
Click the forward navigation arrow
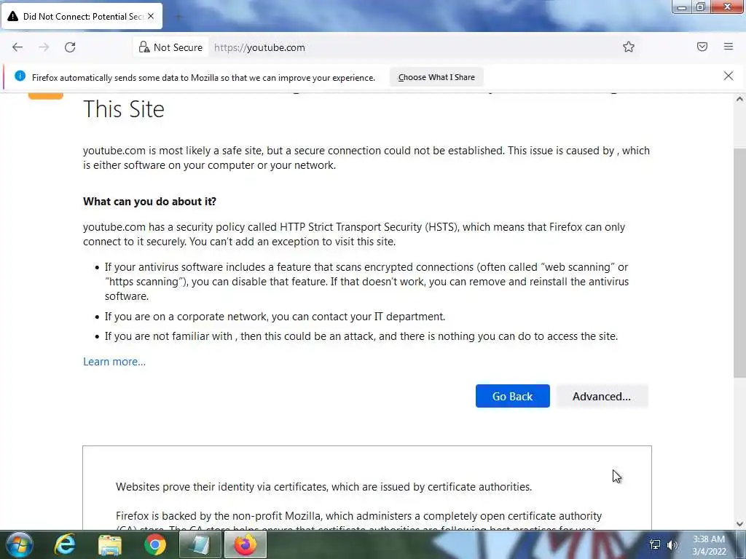tap(44, 47)
